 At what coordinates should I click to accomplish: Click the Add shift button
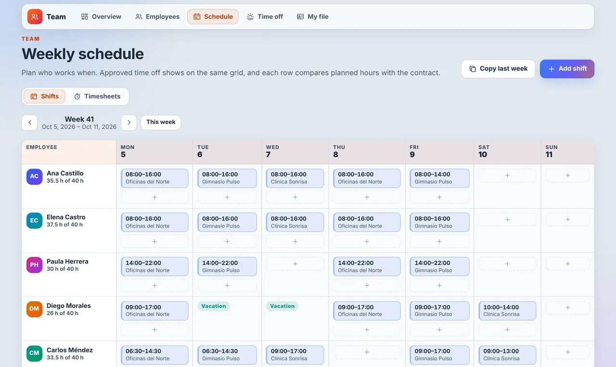point(567,69)
